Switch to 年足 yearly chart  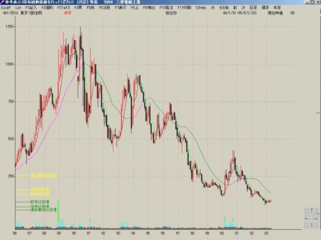pyautogui.click(x=277, y=8)
